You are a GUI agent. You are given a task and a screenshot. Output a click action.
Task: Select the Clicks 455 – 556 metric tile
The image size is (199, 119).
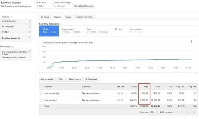click(x=49, y=31)
